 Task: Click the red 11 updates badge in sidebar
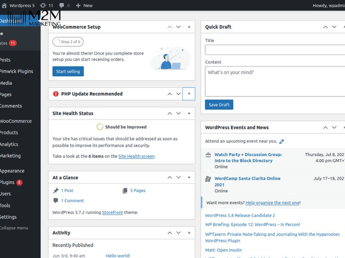13,43
